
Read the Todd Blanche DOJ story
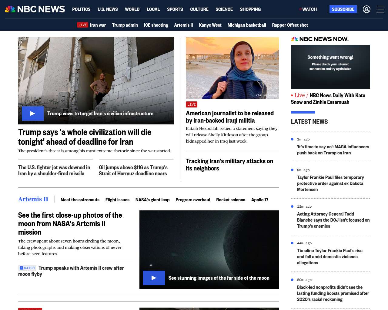click(333, 220)
